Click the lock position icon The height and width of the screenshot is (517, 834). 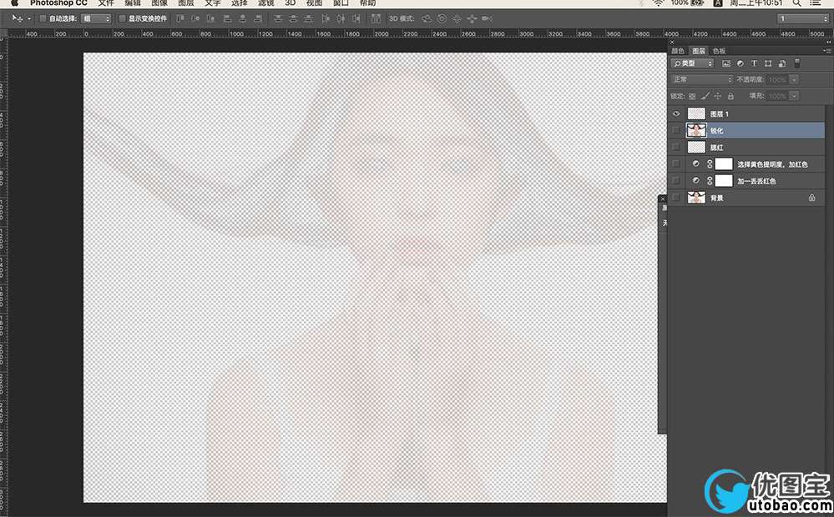coord(717,97)
